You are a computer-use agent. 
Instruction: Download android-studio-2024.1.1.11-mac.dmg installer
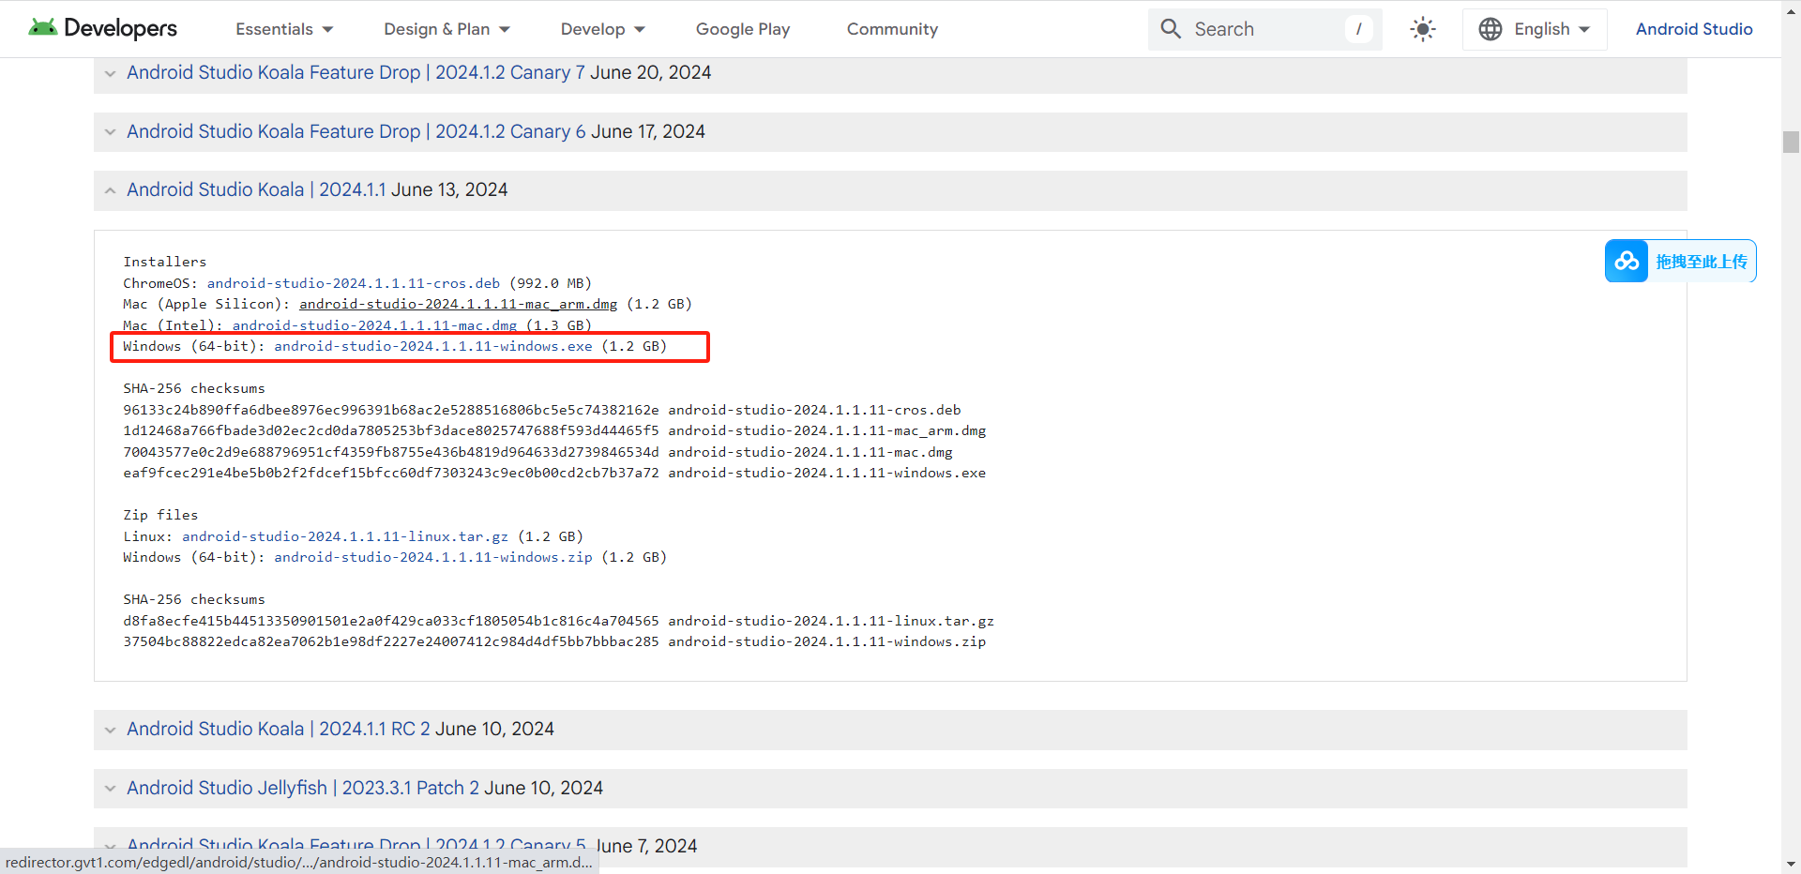374,325
